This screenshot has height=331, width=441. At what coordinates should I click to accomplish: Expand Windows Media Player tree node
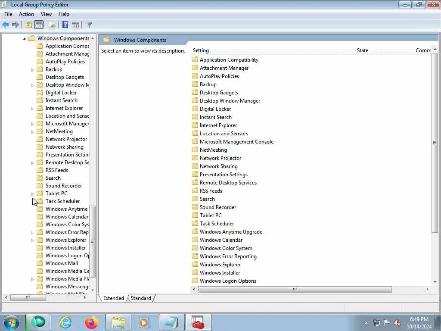click(x=32, y=279)
